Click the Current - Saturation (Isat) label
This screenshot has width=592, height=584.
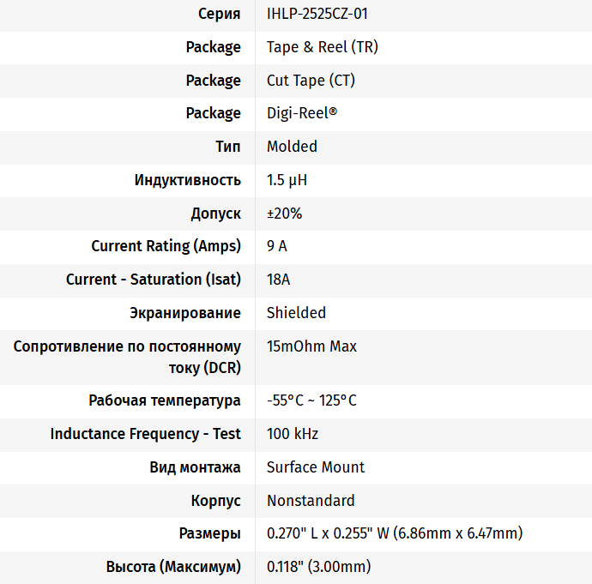154,280
